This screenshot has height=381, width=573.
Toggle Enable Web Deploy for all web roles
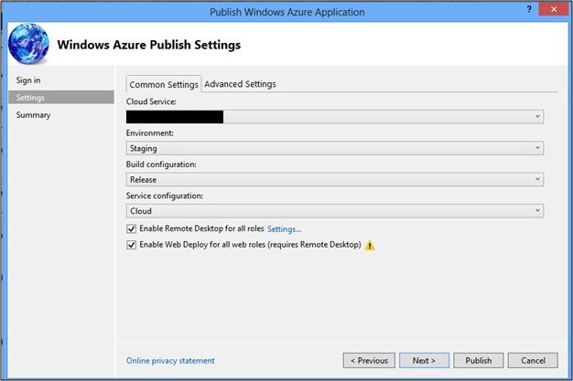pyautogui.click(x=132, y=245)
